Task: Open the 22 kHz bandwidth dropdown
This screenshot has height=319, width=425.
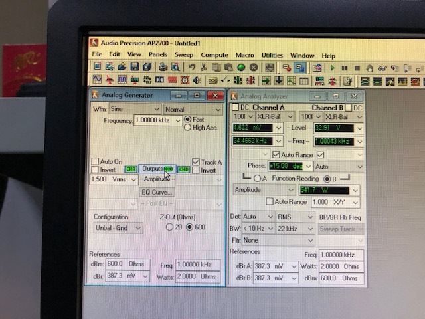Action: [x=295, y=229]
